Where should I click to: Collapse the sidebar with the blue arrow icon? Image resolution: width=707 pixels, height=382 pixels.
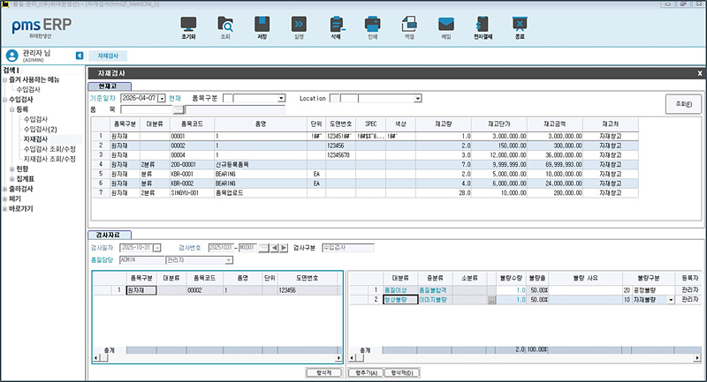[x=80, y=56]
